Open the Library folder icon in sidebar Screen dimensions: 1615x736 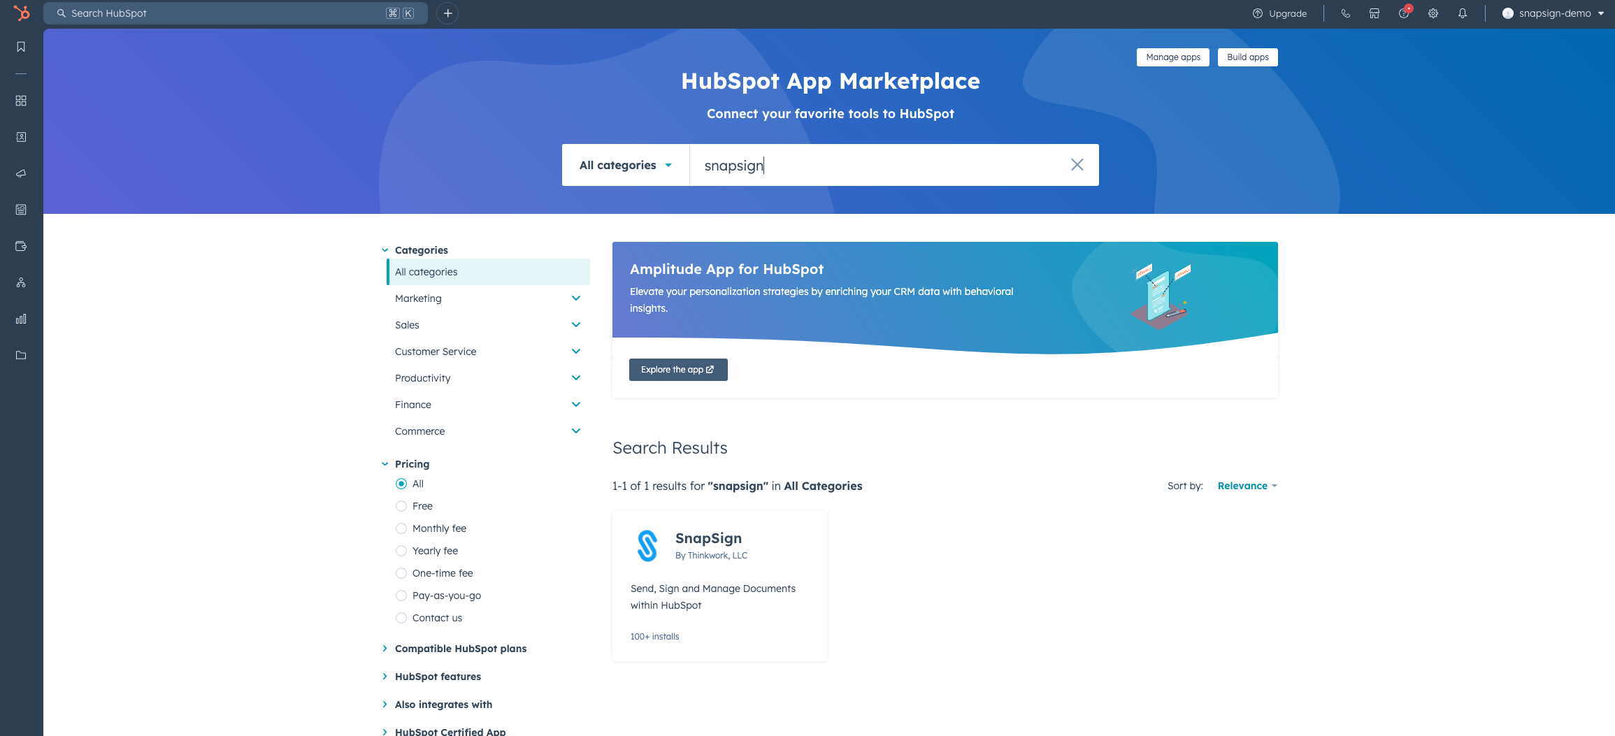pyautogui.click(x=21, y=355)
